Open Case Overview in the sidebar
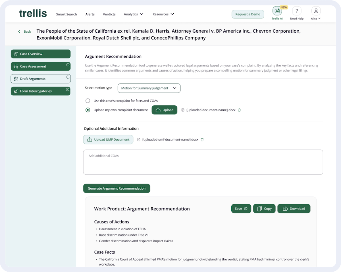Viewport: 341px width, 272px height. [41, 54]
